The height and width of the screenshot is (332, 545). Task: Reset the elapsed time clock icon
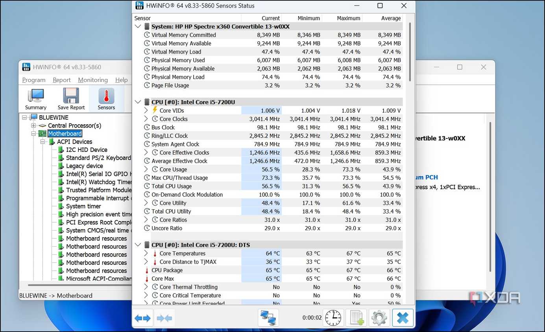pyautogui.click(x=333, y=317)
